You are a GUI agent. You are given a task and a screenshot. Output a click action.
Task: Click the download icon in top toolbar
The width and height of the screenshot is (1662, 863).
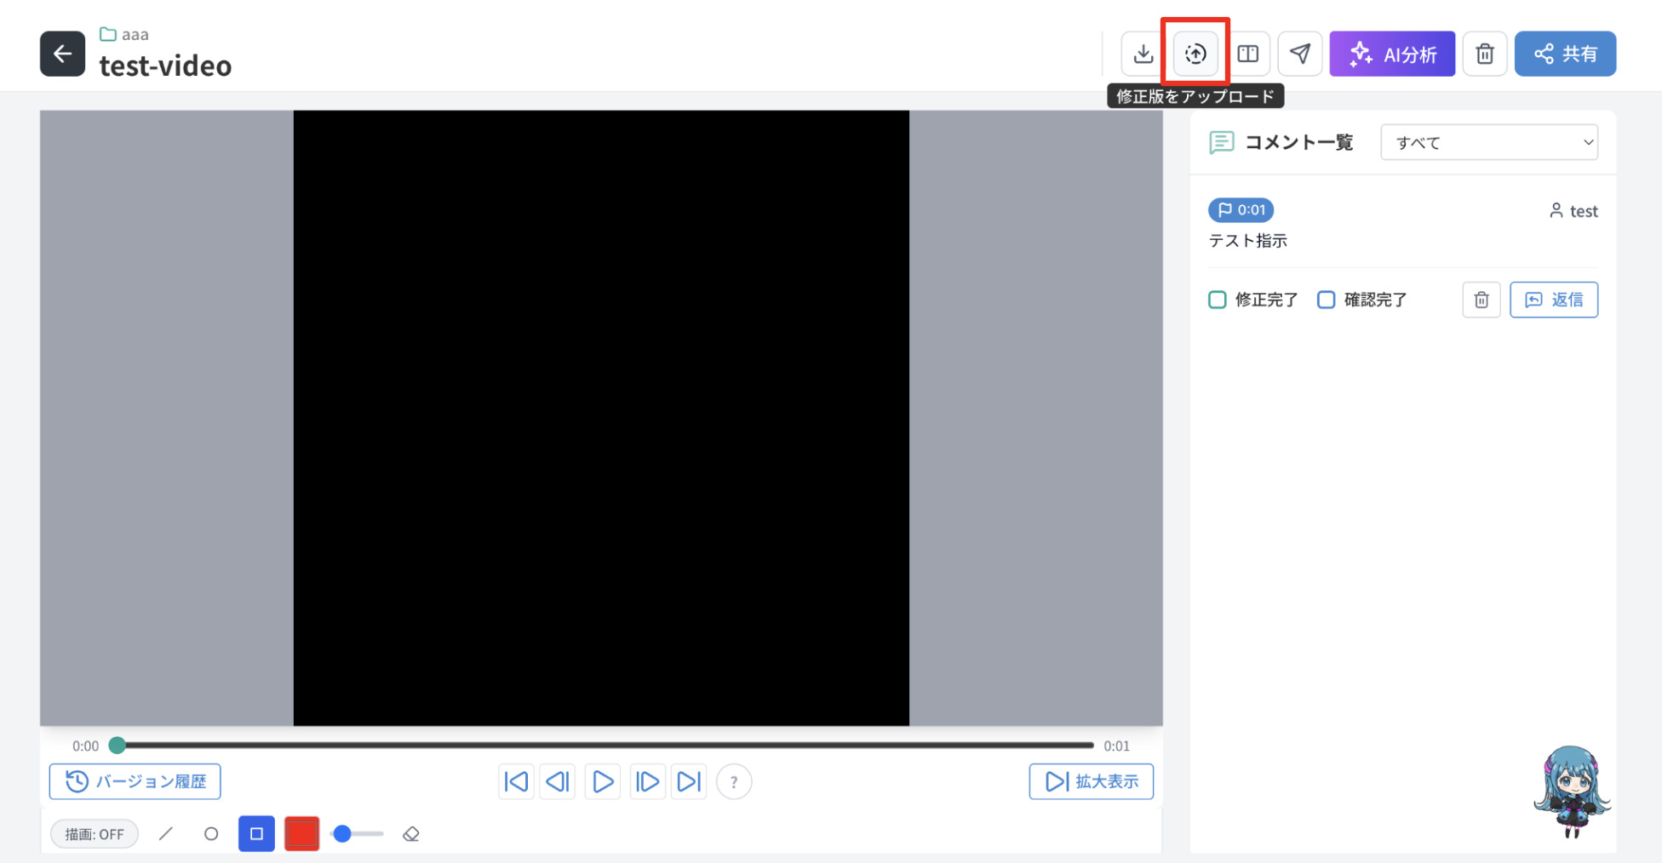point(1143,54)
